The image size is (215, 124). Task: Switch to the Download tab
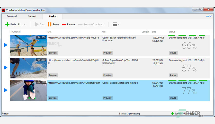[x=12, y=16]
